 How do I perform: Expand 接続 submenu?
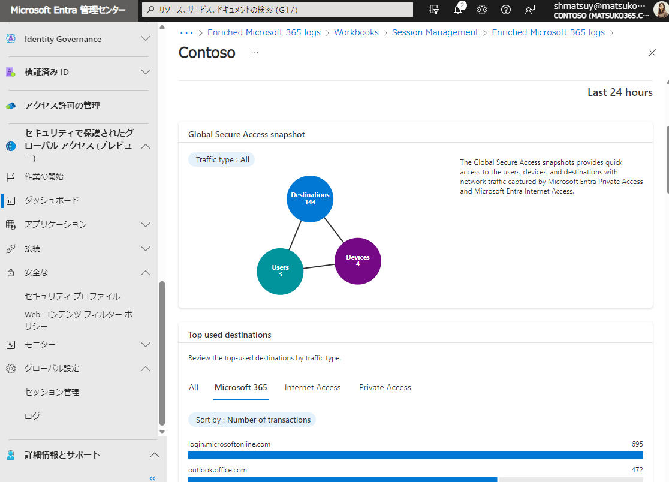(x=146, y=249)
